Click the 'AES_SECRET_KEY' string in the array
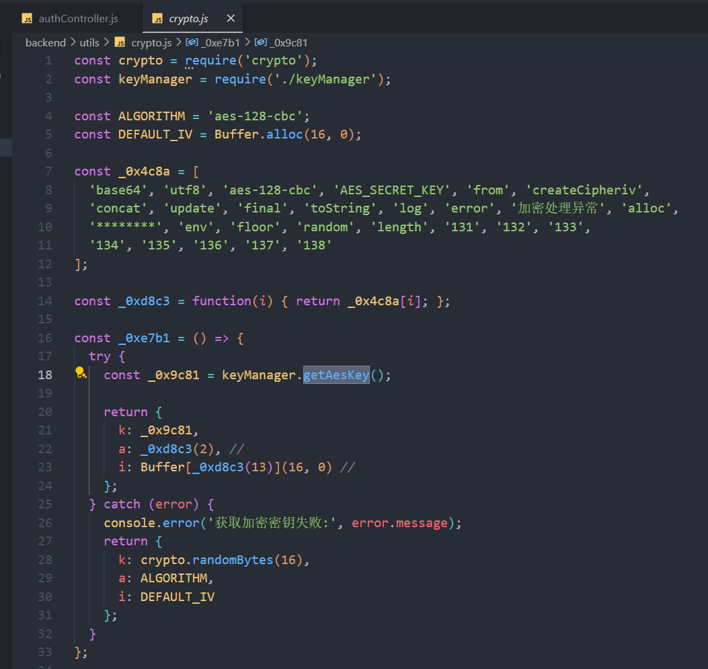 click(392, 190)
